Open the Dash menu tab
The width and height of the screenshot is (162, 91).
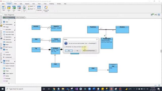(x=3, y=4)
